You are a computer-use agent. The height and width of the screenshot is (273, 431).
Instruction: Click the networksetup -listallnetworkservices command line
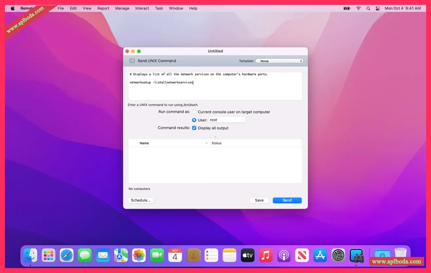(161, 82)
